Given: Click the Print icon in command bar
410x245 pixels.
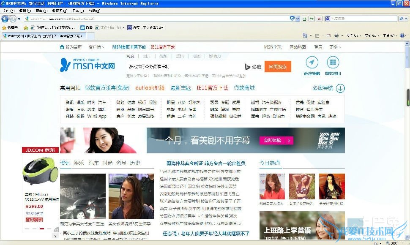Looking at the screenshot, I should point(337,35).
